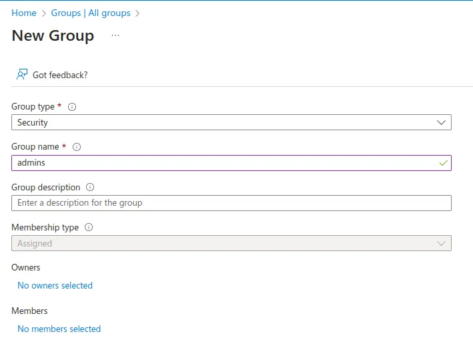Open the 'No members selected' link
Image resolution: width=473 pixels, height=348 pixels.
click(59, 329)
